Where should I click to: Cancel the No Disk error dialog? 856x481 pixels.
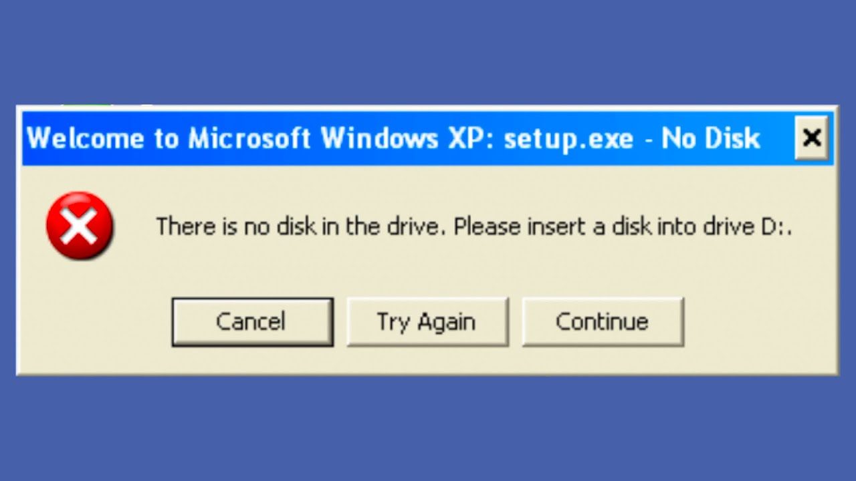(x=252, y=322)
